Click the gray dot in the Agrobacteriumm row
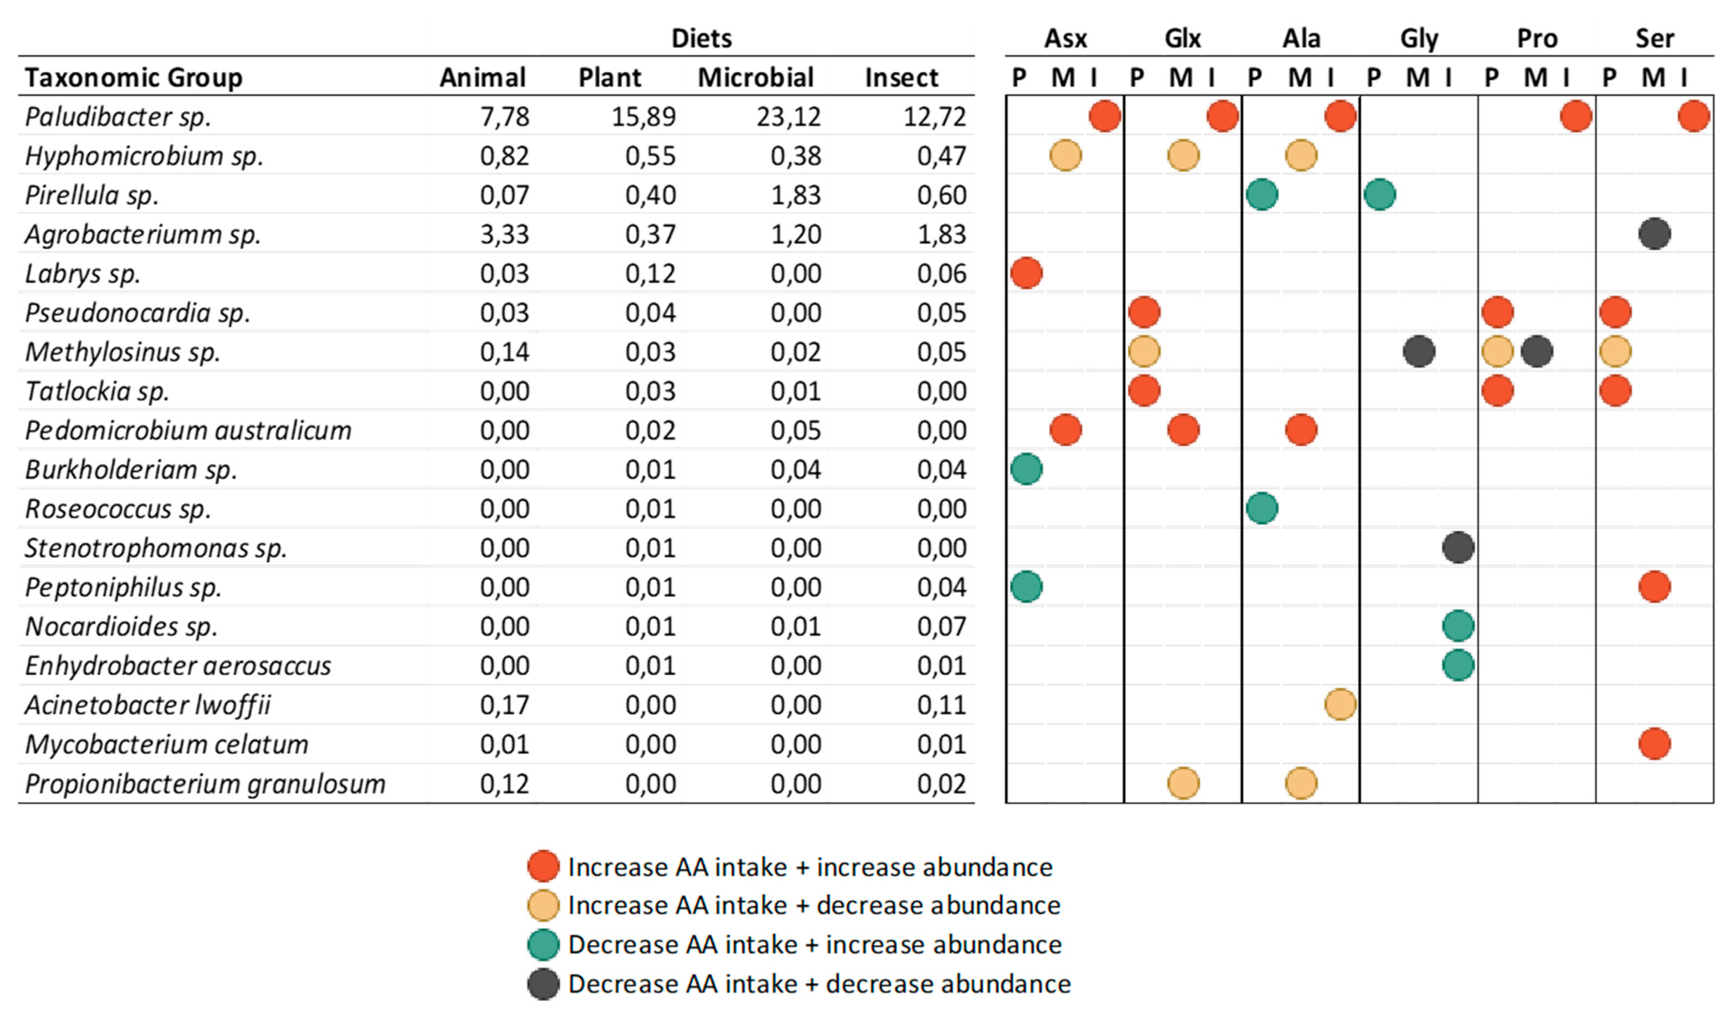1735x1013 pixels. (x=1654, y=233)
